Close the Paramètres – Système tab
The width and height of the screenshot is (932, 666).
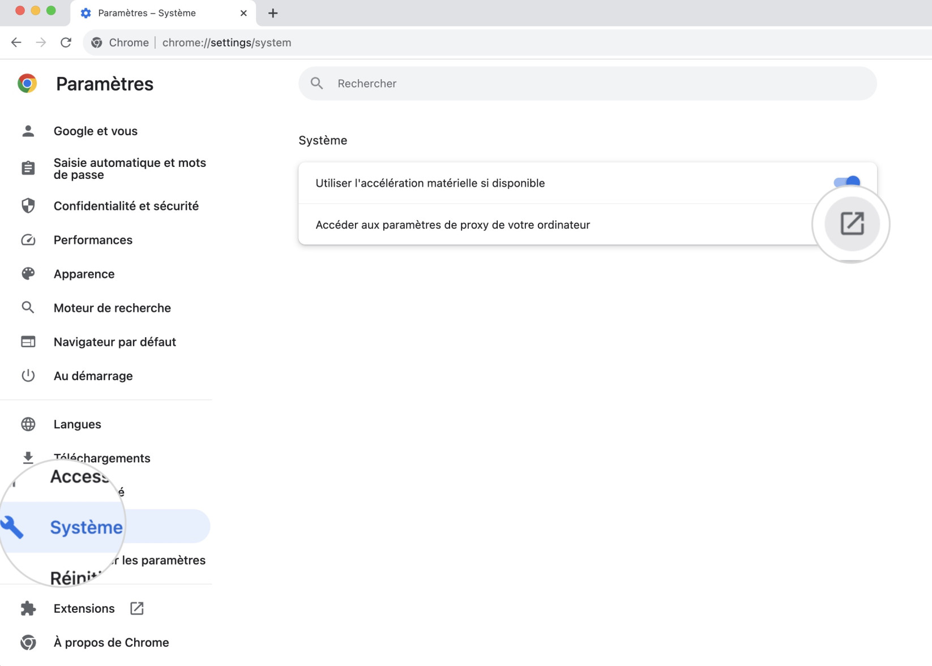coord(243,13)
